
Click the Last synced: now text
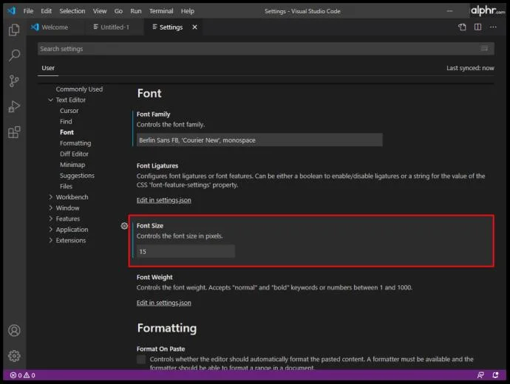click(x=470, y=68)
